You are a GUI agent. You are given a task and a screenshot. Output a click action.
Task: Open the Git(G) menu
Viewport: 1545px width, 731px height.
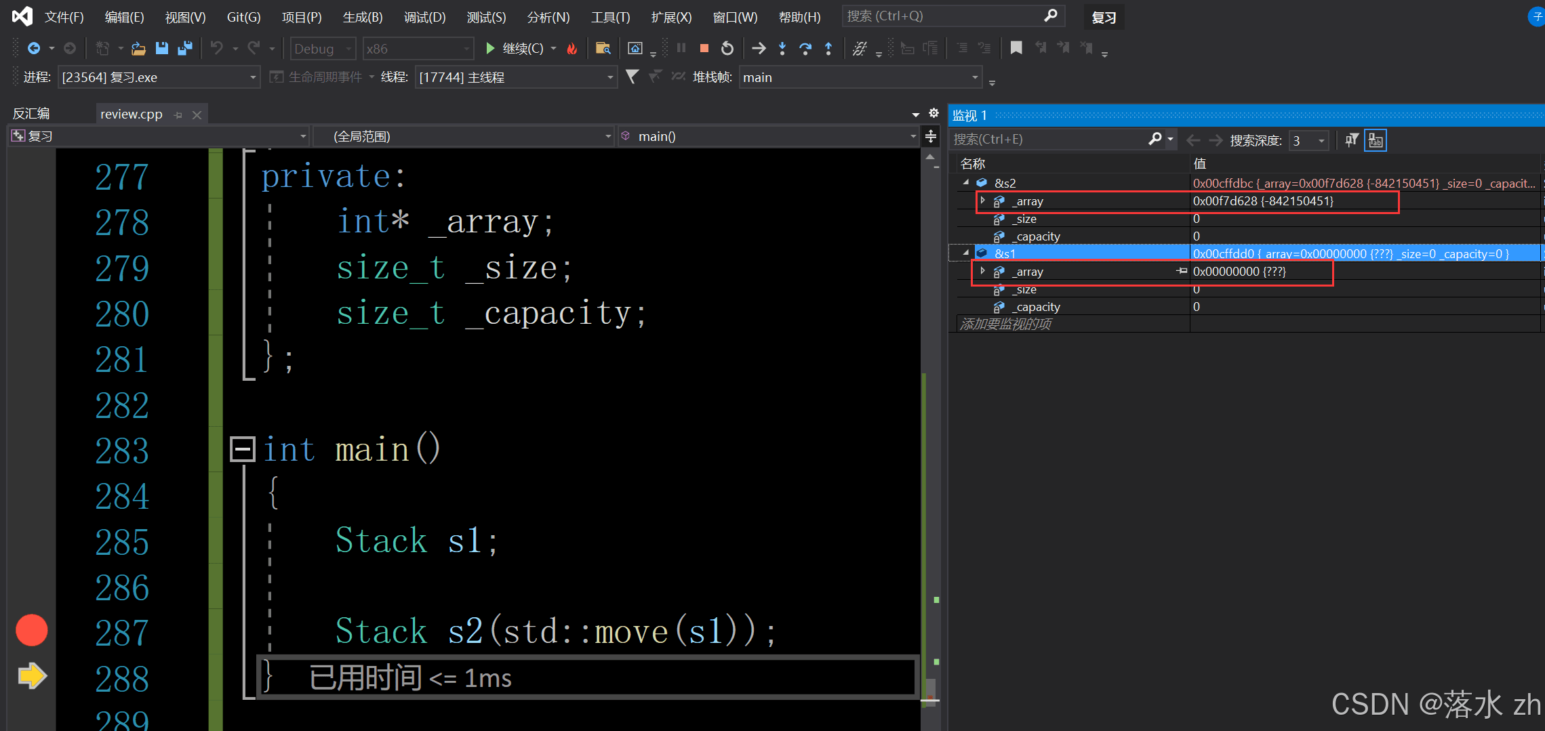(243, 17)
